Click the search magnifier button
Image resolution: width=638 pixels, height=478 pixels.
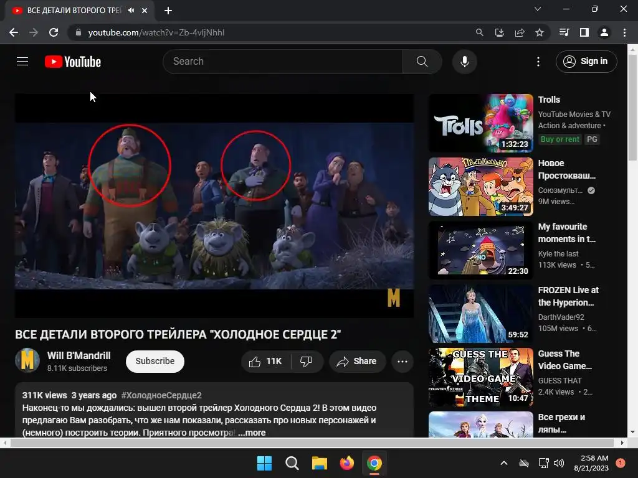point(422,62)
